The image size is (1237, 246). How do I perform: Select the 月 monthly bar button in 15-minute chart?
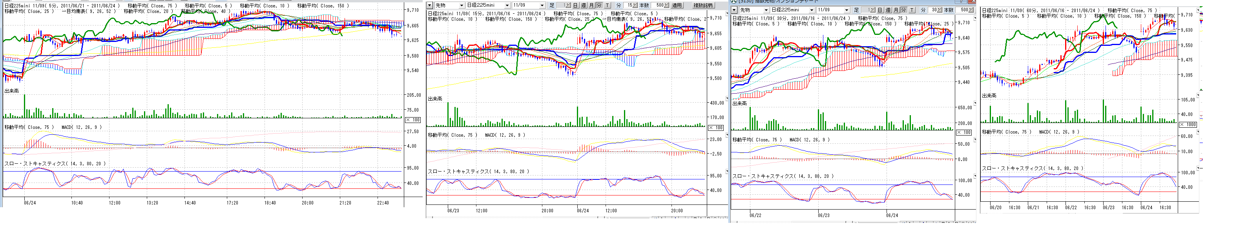click(x=591, y=5)
